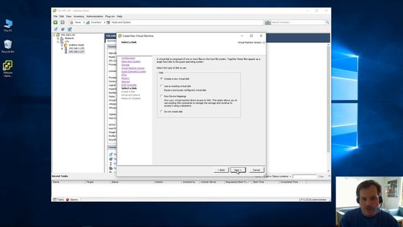Open the Help menu

[120, 16]
